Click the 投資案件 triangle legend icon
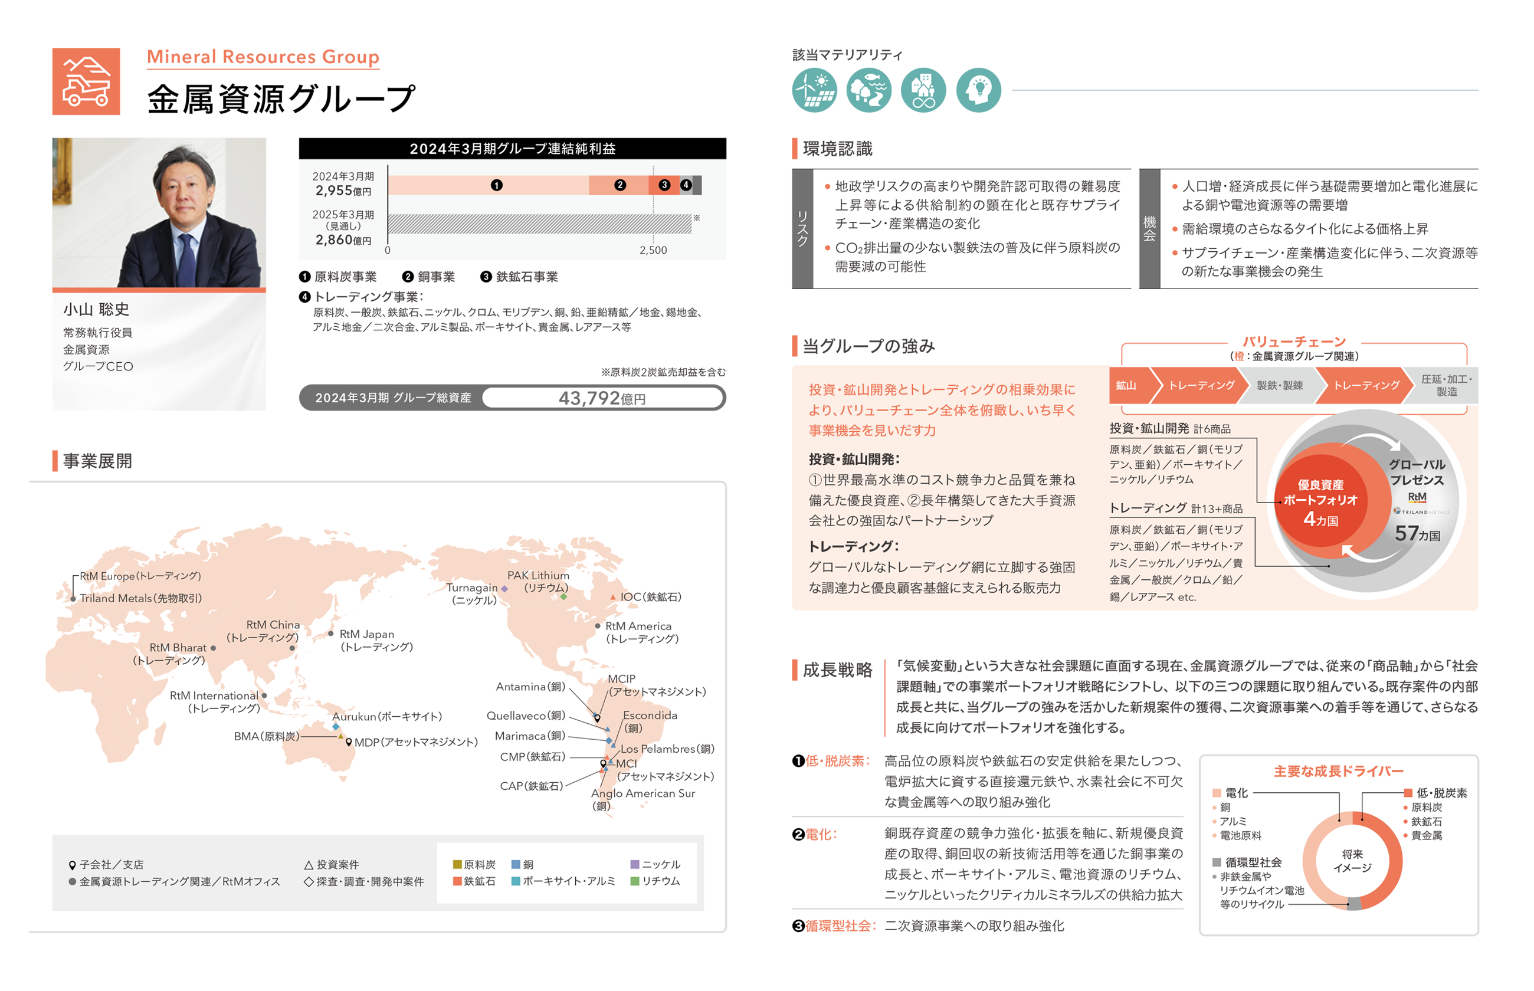Image resolution: width=1534 pixels, height=991 pixels. [308, 865]
